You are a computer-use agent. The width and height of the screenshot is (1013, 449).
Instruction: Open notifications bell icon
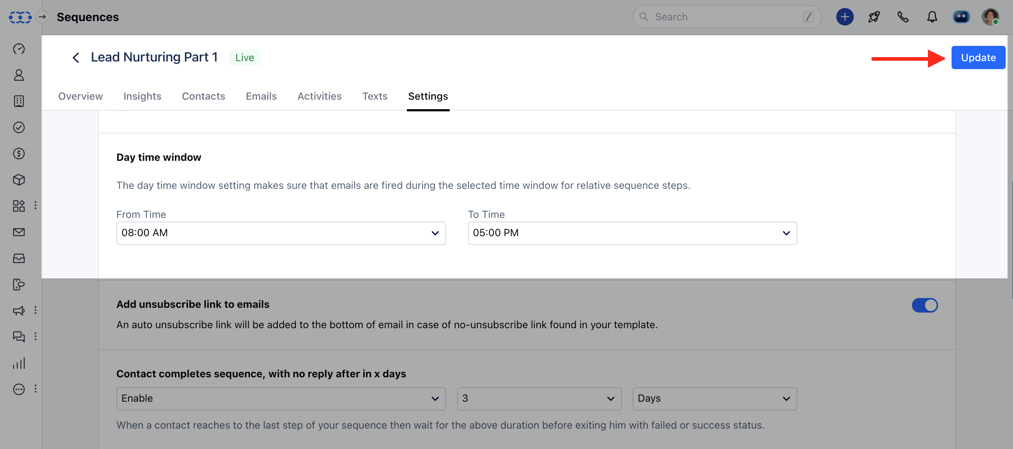[x=932, y=17]
